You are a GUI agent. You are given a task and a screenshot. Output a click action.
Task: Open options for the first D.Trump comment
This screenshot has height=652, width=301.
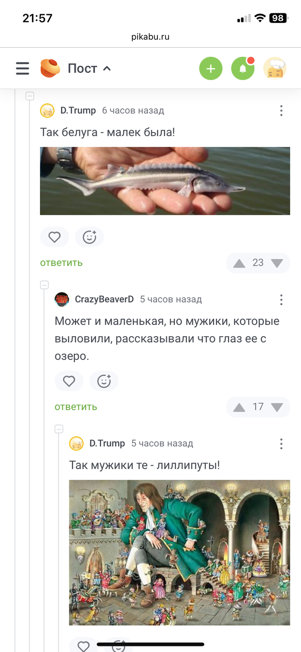click(281, 111)
